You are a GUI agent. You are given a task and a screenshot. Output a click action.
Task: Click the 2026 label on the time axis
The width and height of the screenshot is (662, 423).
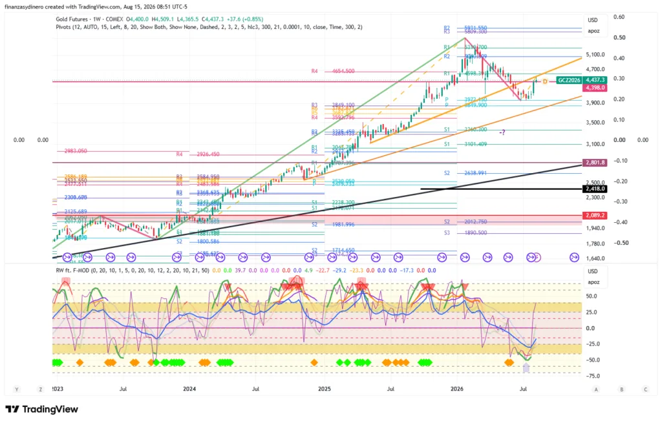[457, 389]
